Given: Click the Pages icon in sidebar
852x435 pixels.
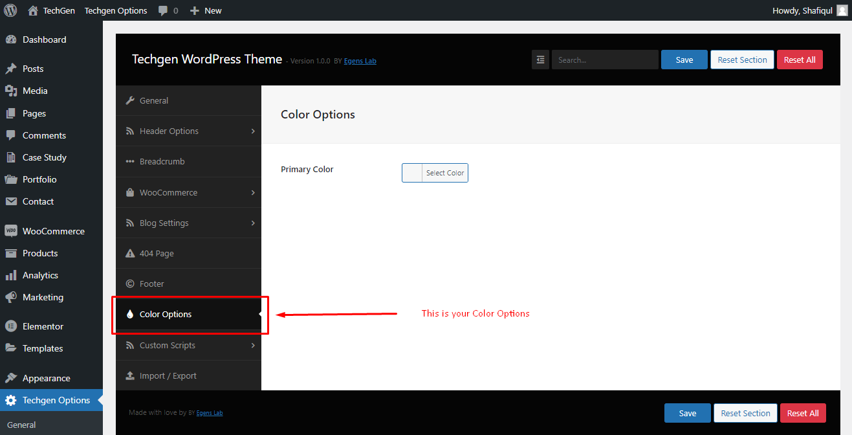Looking at the screenshot, I should (x=11, y=113).
